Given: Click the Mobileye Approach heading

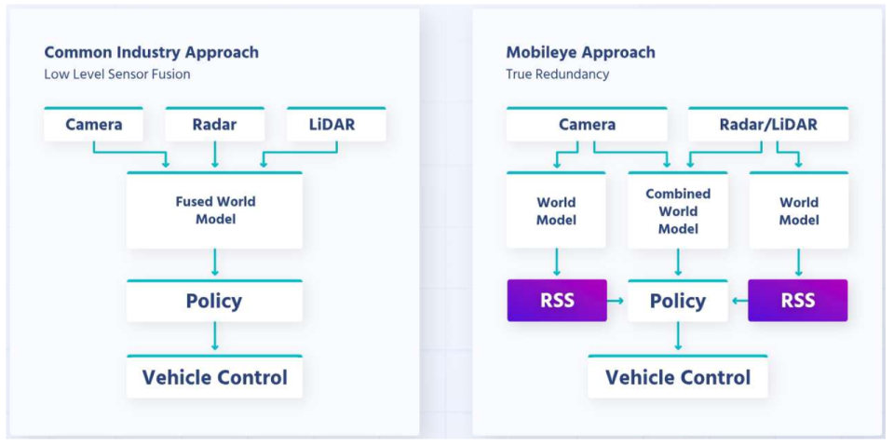Looking at the screenshot, I should 580,52.
